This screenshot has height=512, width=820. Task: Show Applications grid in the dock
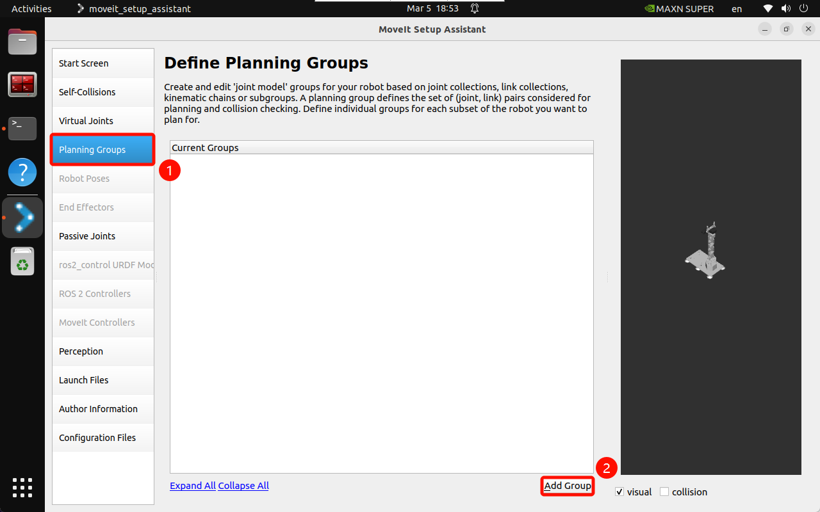tap(22, 488)
